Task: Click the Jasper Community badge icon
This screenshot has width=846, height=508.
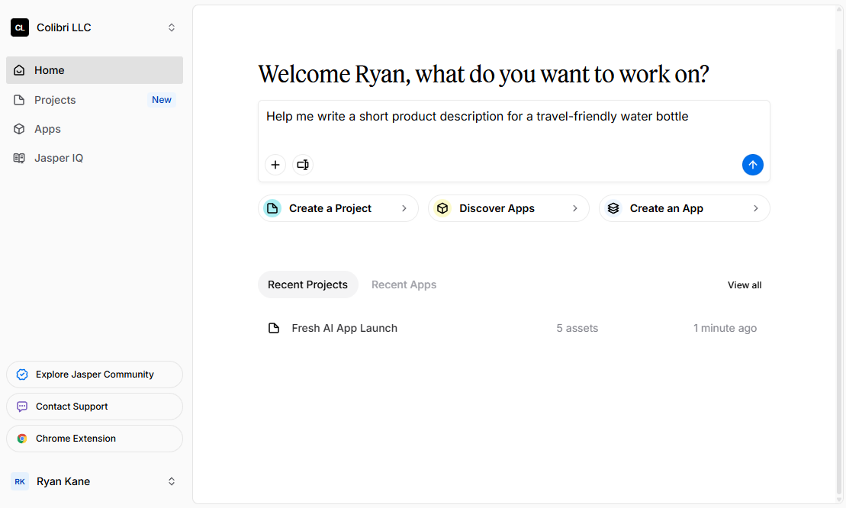Action: pyautogui.click(x=22, y=375)
